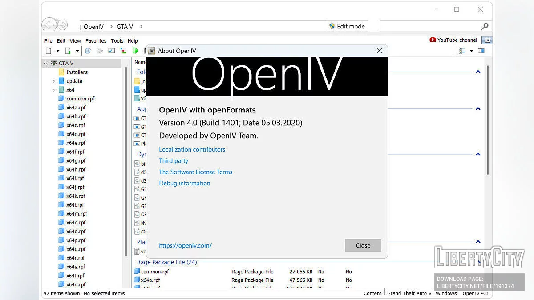This screenshot has width=534, height=300.
Task: Select common.rpf in the tree
Action: click(80, 99)
